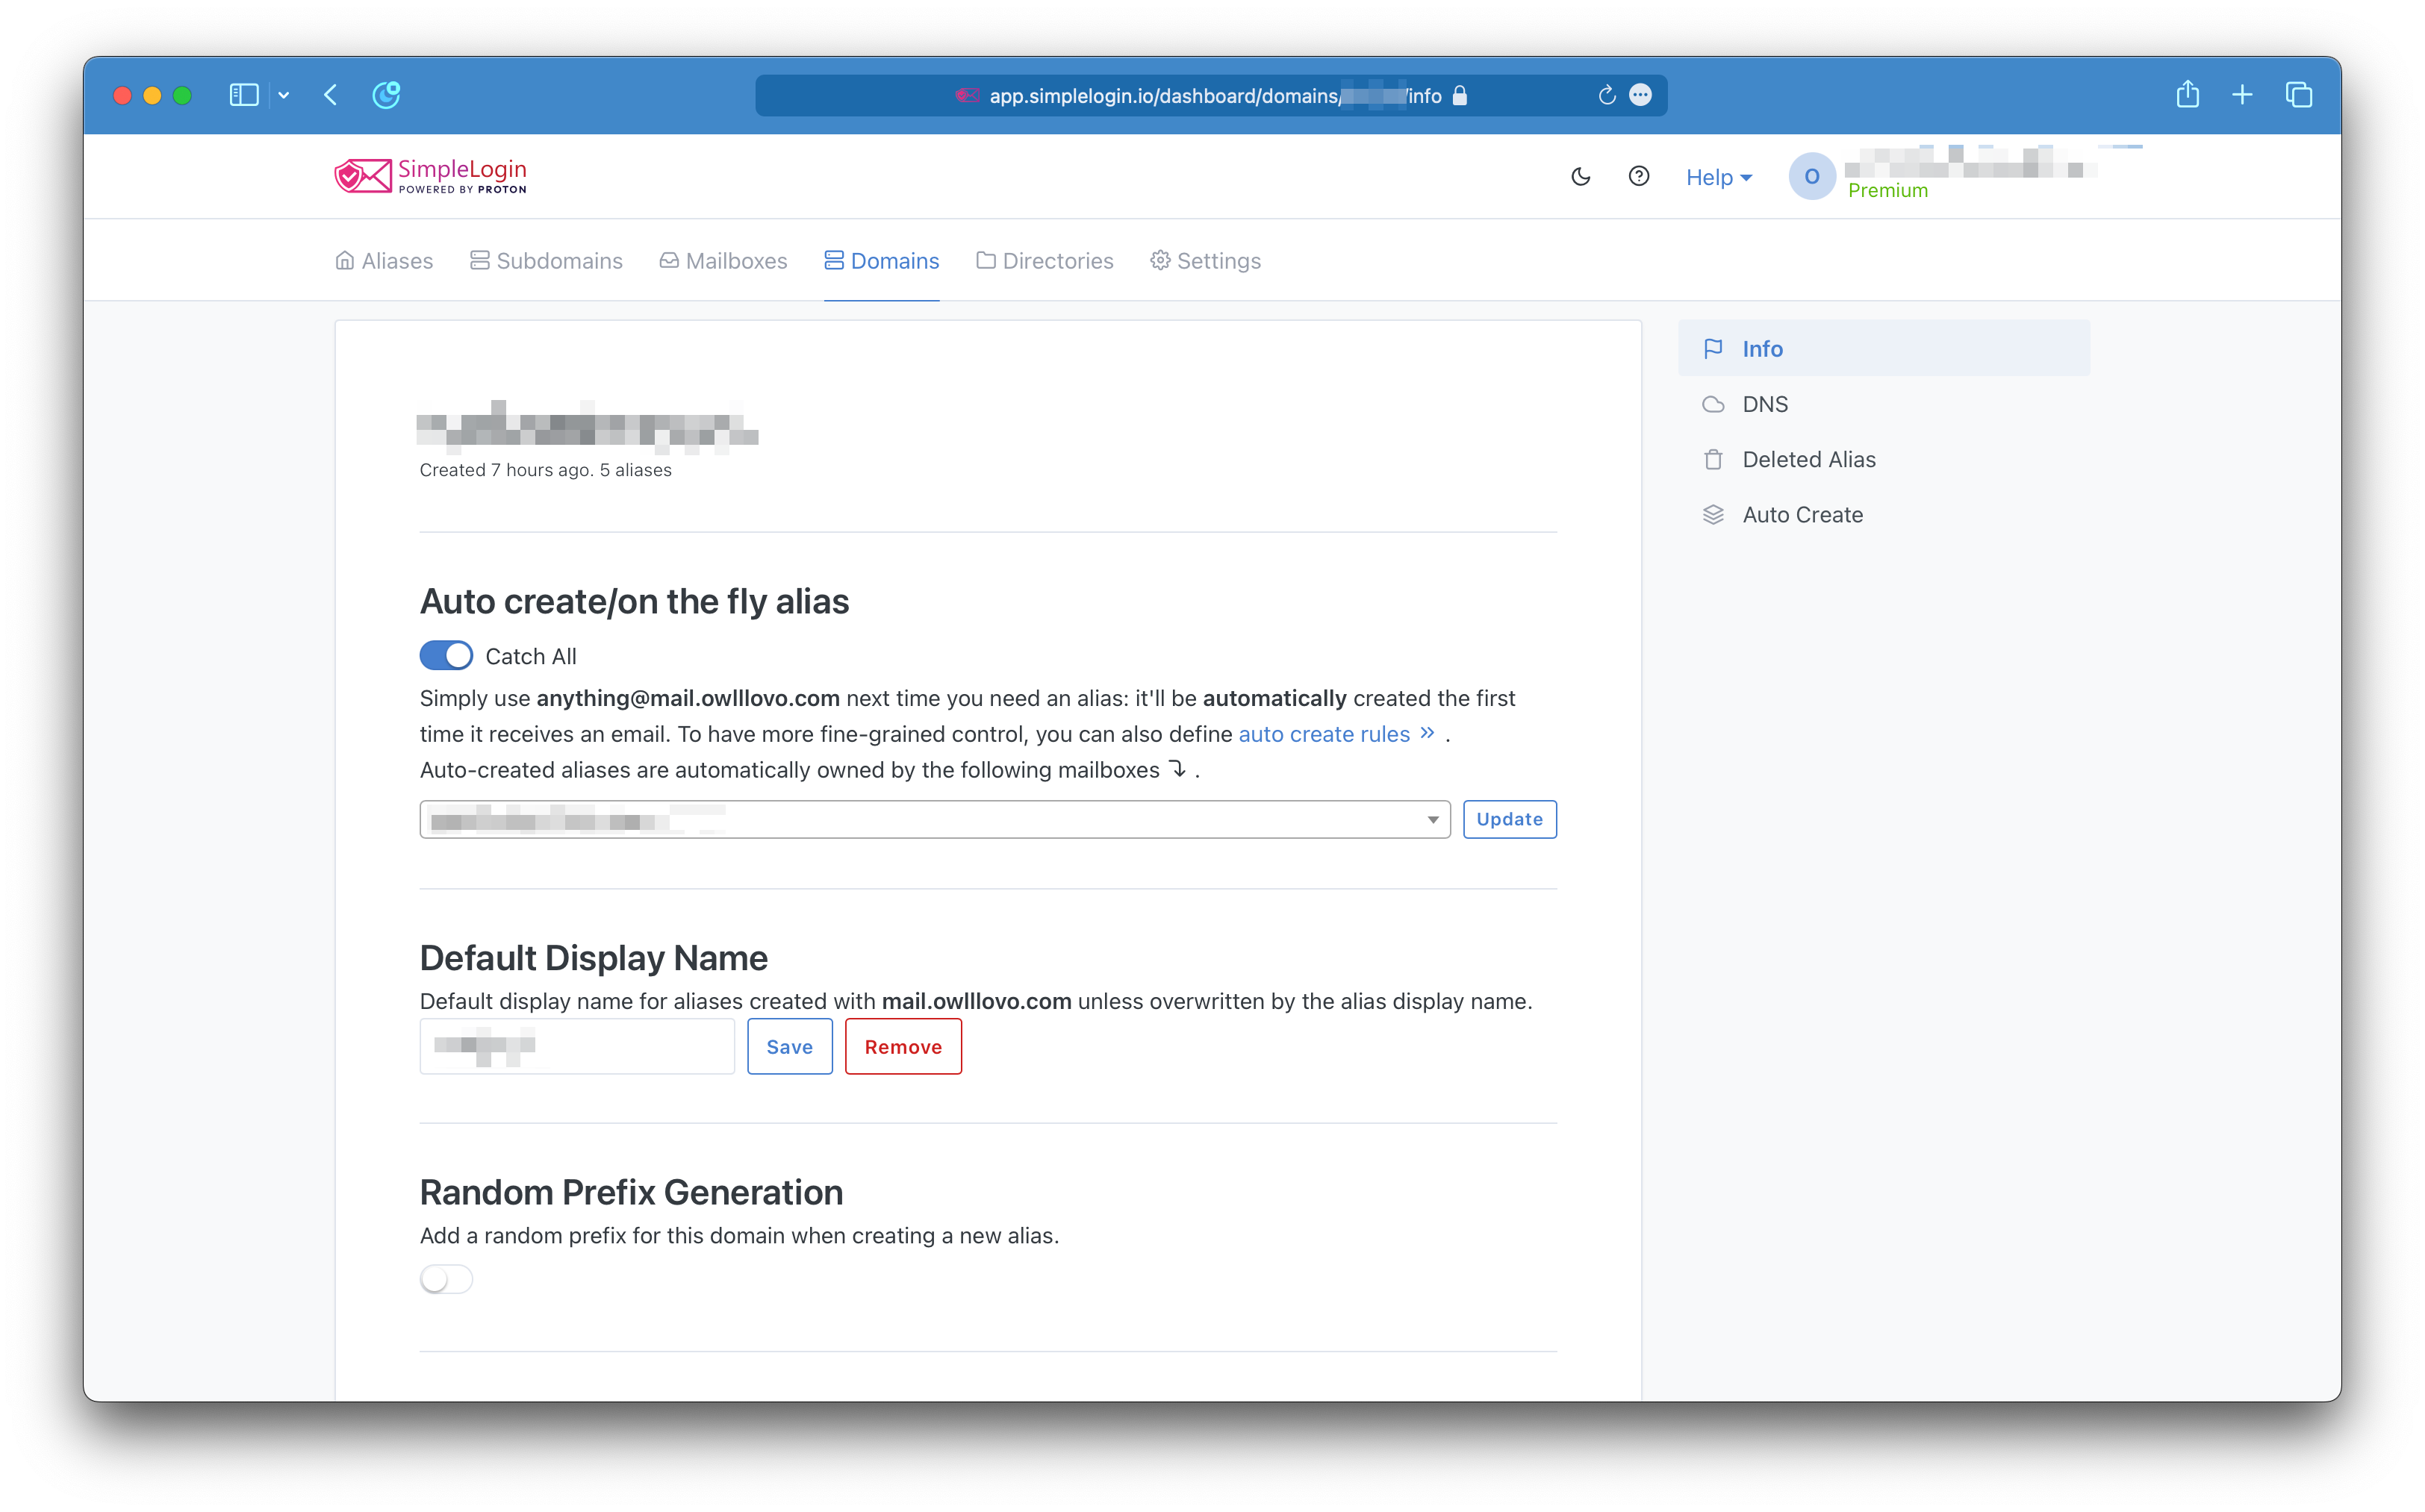2425x1512 pixels.
Task: Enable Random Prefix Generation toggle
Action: click(446, 1279)
